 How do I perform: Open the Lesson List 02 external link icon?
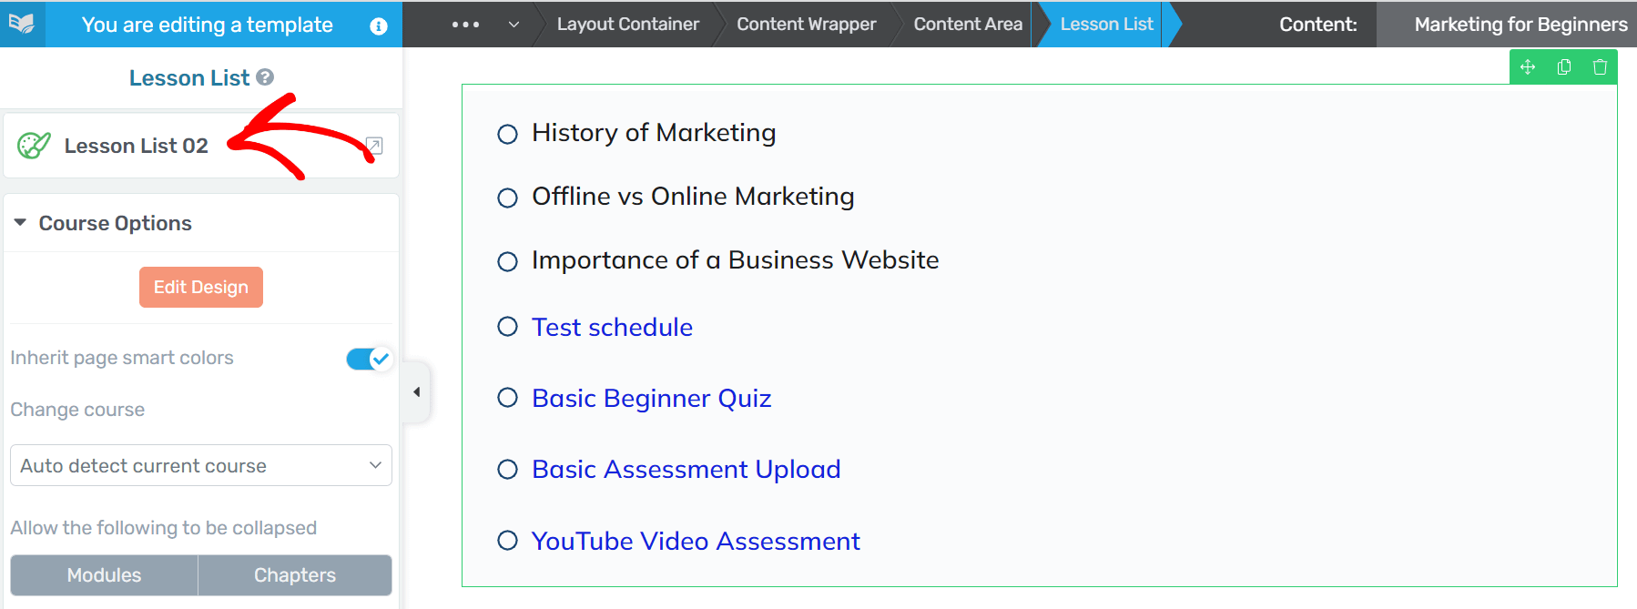coord(373,146)
